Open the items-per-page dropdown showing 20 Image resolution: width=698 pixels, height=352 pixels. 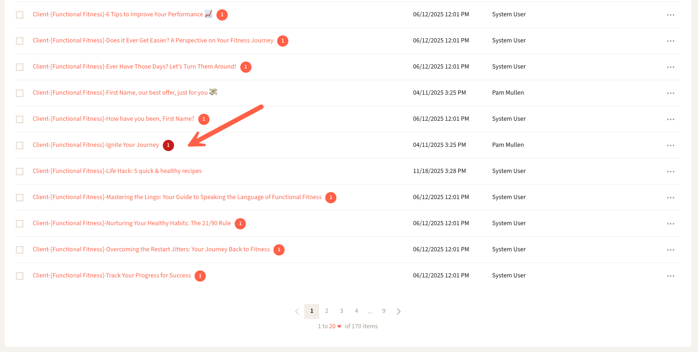pyautogui.click(x=335, y=326)
